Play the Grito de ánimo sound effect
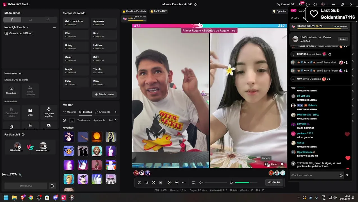The width and height of the screenshot is (358, 202). [x=76, y=22]
